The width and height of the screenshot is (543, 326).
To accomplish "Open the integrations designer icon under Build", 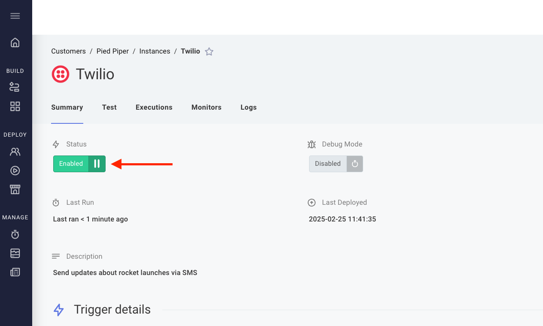I will (15, 87).
